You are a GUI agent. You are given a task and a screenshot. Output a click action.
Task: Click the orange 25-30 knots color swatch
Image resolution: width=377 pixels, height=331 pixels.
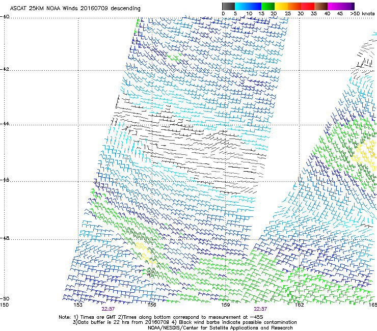coord(294,6)
